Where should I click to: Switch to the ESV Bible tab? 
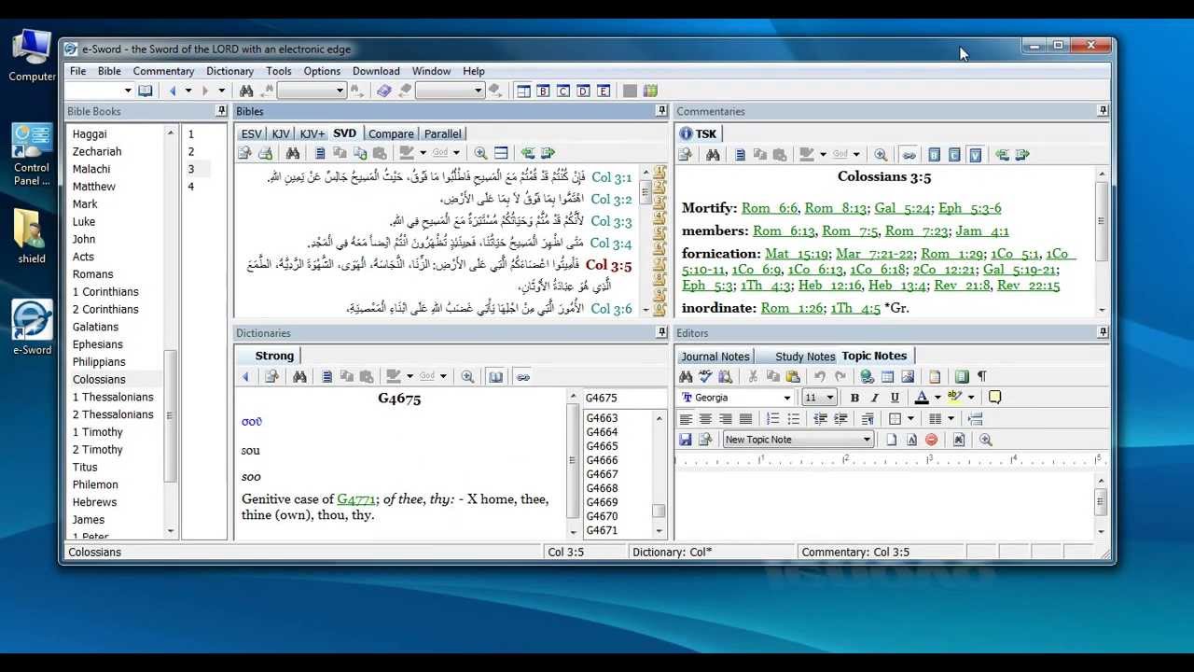[x=251, y=133]
